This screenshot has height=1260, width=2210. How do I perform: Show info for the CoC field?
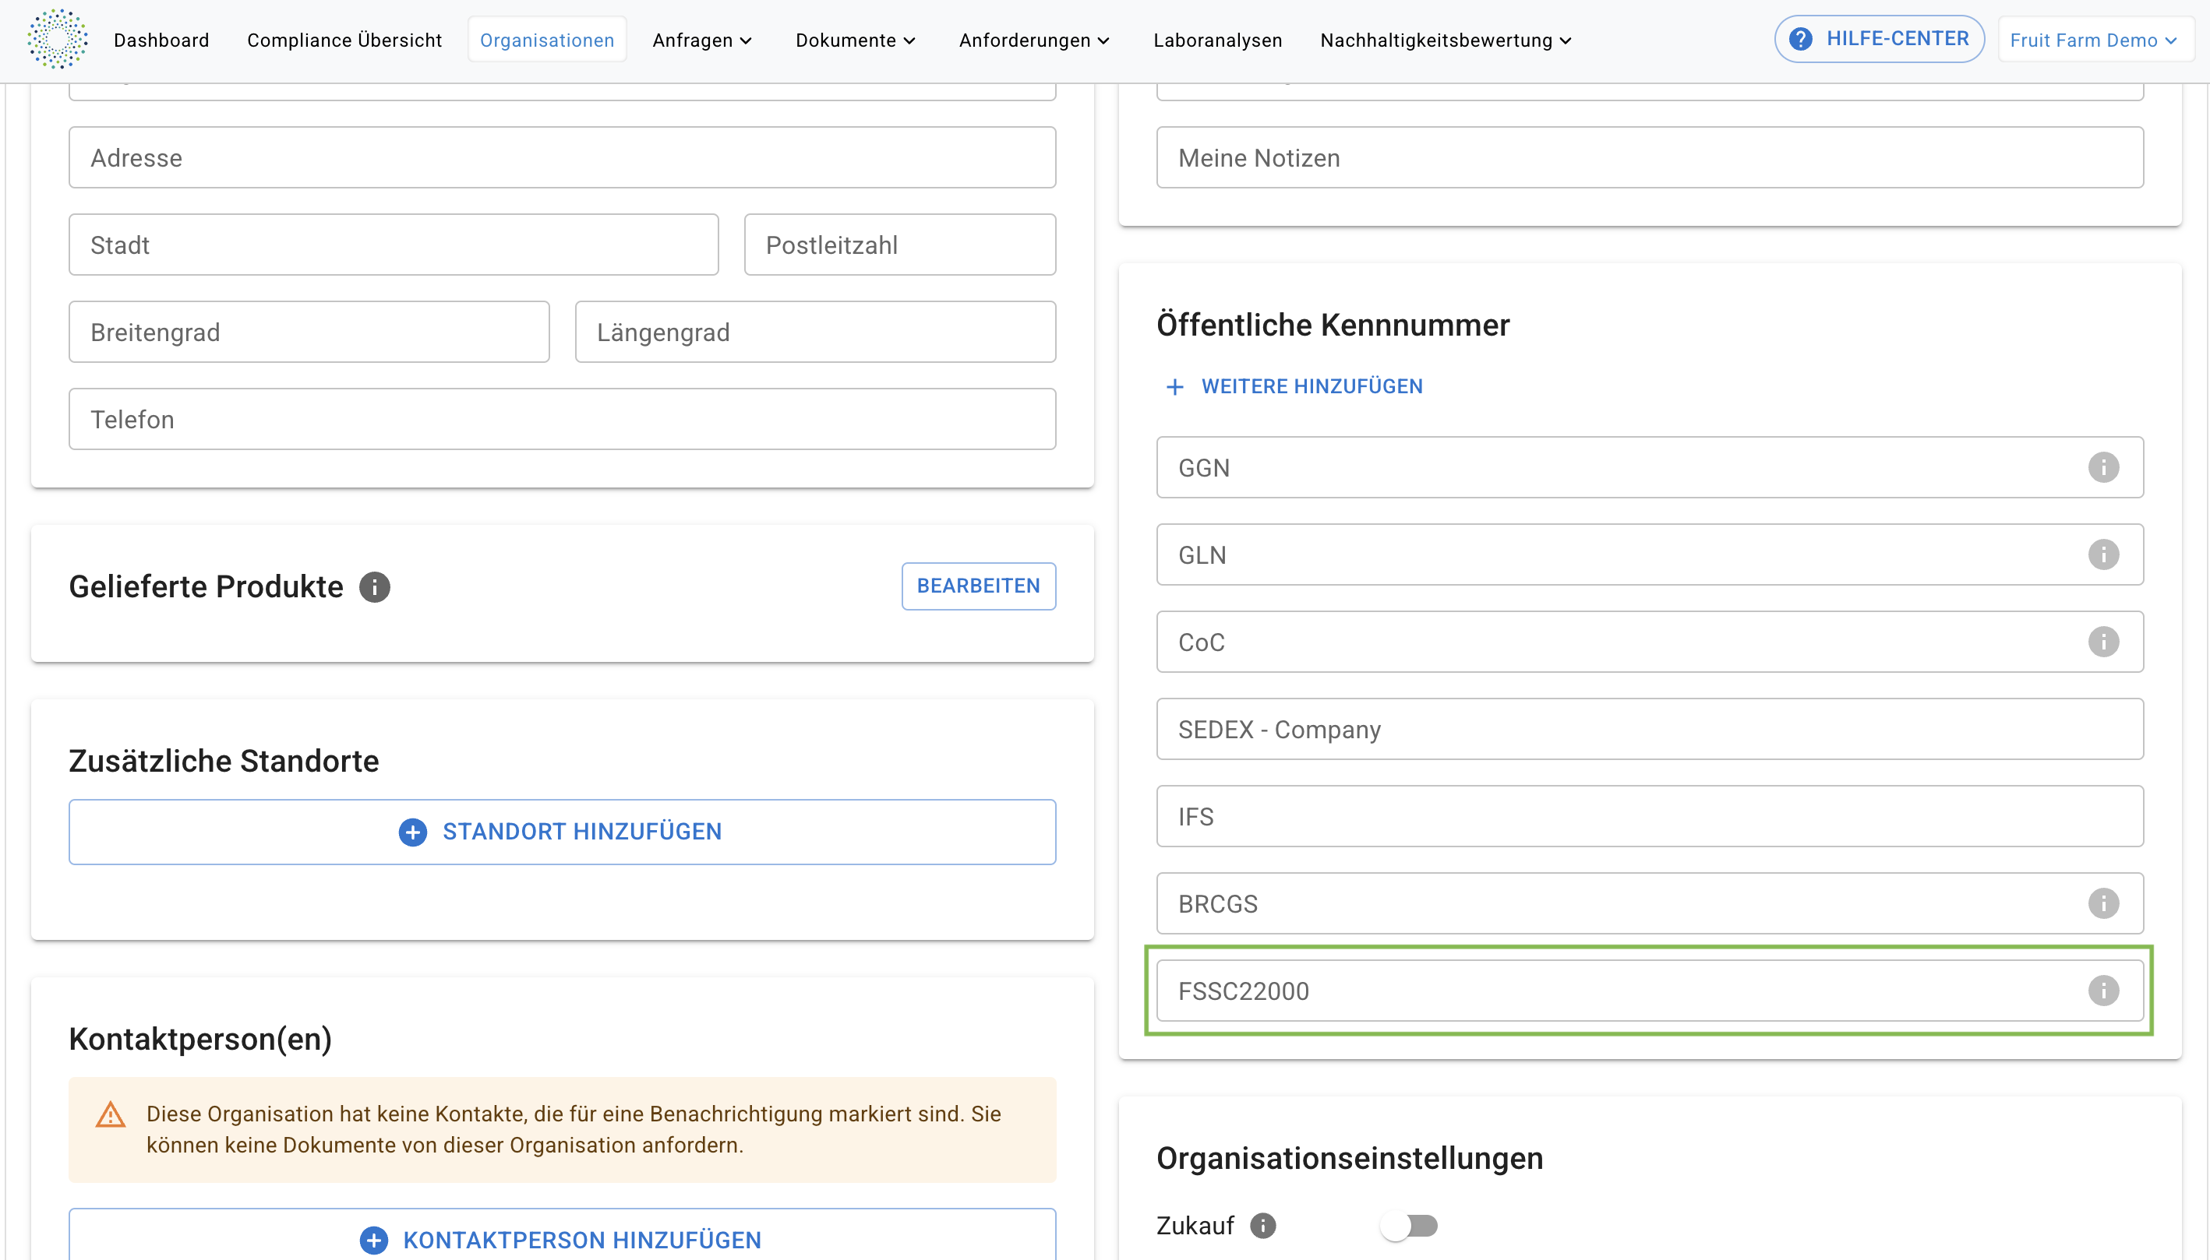(x=2102, y=642)
